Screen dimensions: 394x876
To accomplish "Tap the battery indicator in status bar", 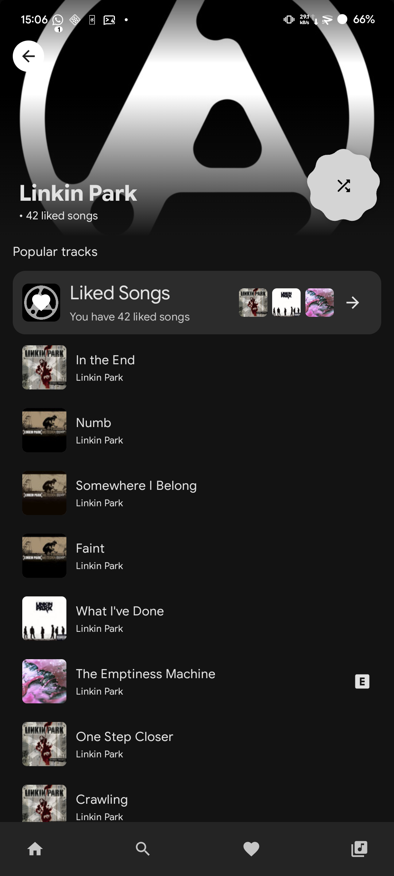I will point(342,19).
